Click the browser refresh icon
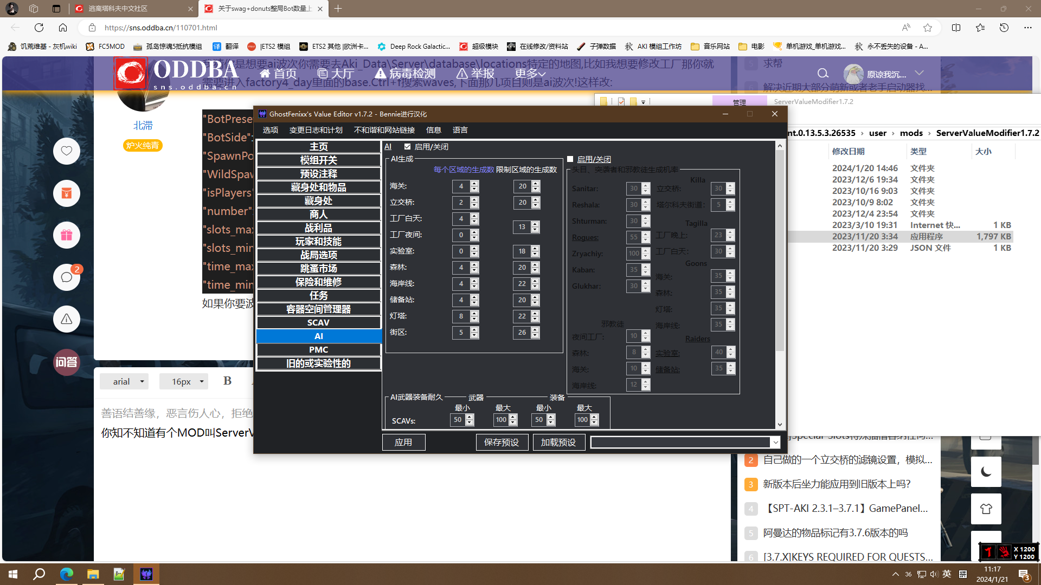 tap(39, 28)
